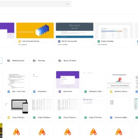Image resolution: width=138 pixels, height=138 pixels.
Task: Open the Creative Insight document thumbnail
Action: 119,106
